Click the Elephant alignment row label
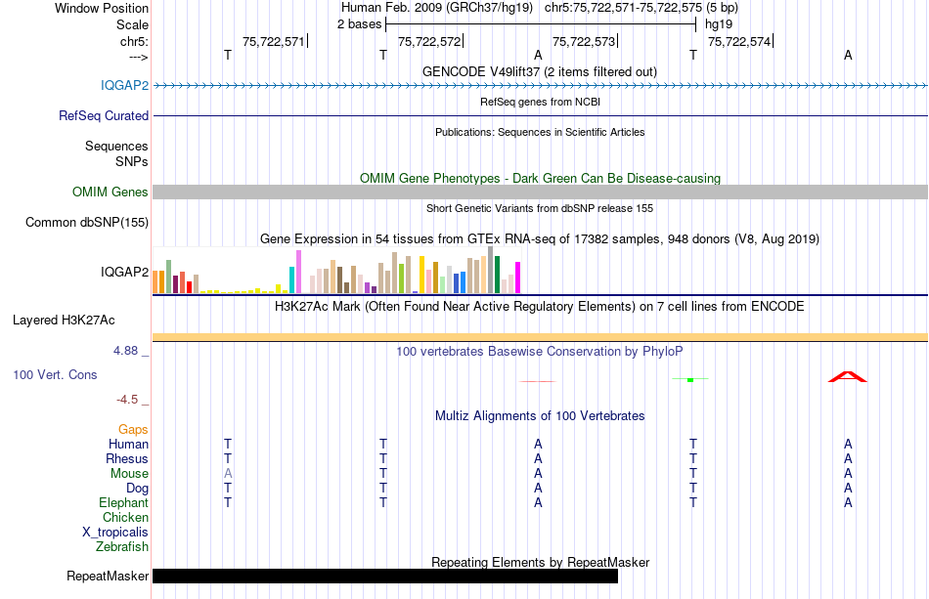 coord(123,502)
